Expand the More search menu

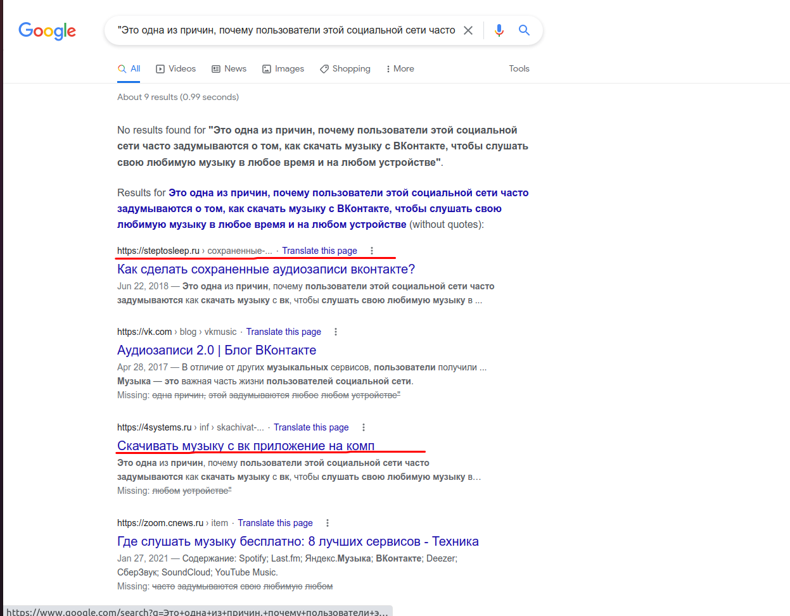(400, 68)
